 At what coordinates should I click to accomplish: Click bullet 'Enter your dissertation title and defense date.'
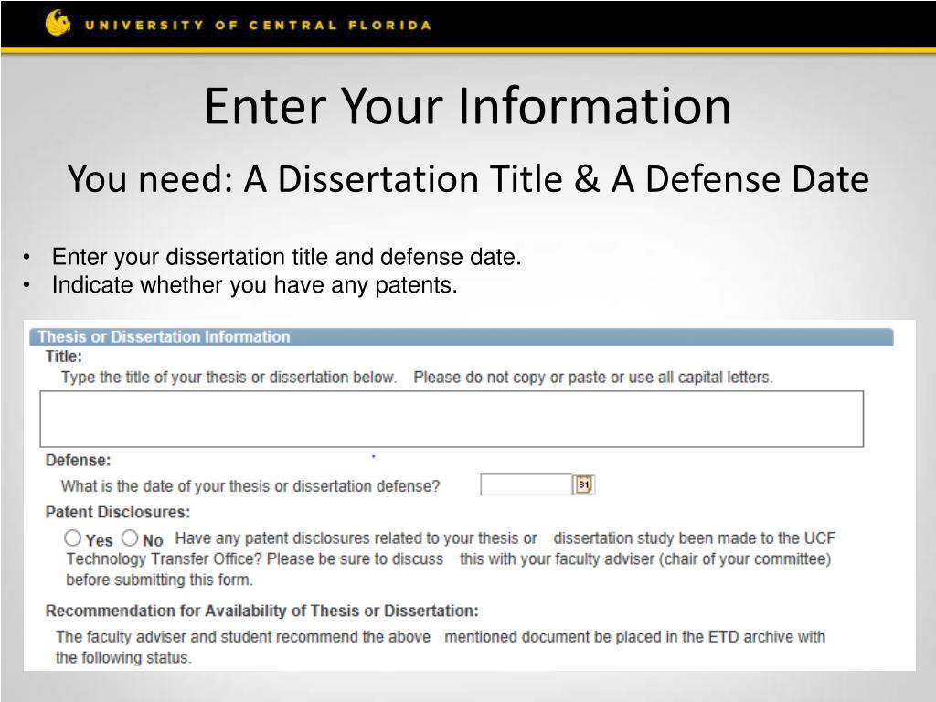[x=286, y=257]
